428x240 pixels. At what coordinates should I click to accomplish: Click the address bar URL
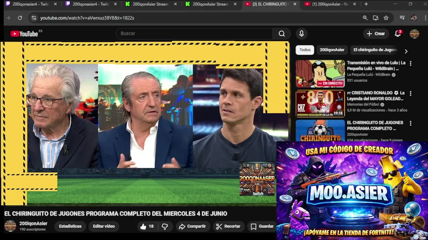point(87,18)
